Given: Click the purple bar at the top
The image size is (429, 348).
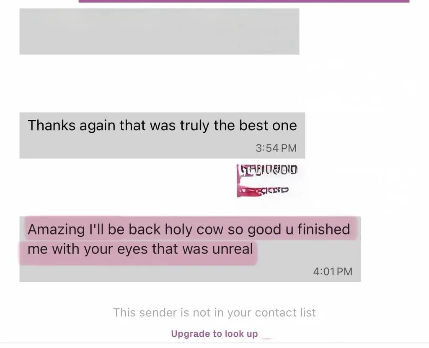Looking at the screenshot, I should pos(244,1).
